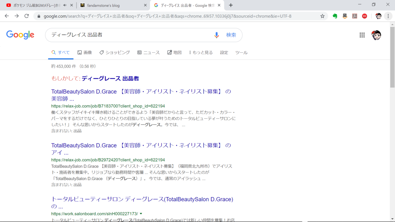Image resolution: width=395 pixels, height=222 pixels.
Task: Open トータルビューティーサロン ディーグレース result
Action: pyautogui.click(x=142, y=203)
